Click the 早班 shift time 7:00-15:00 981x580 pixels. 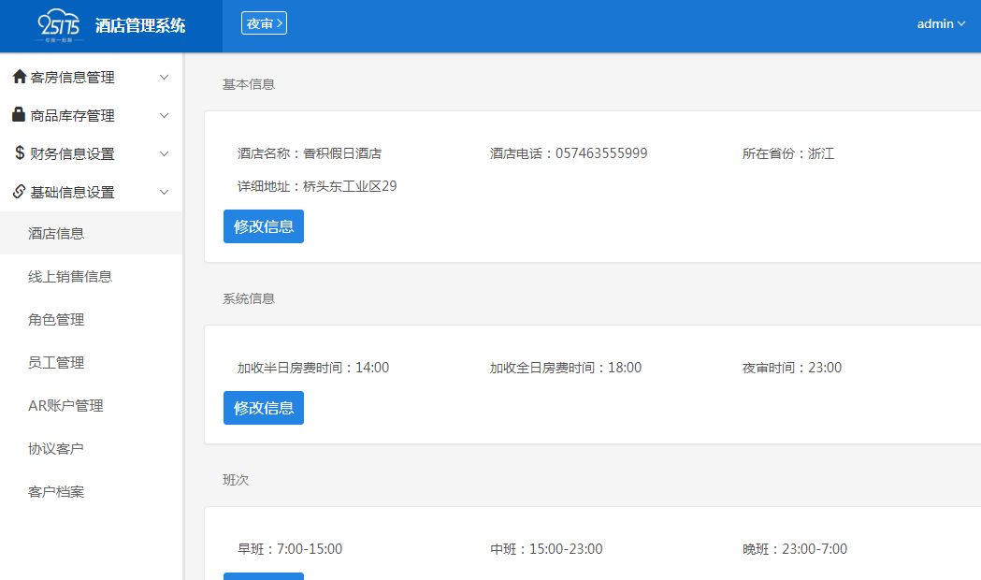[310, 549]
